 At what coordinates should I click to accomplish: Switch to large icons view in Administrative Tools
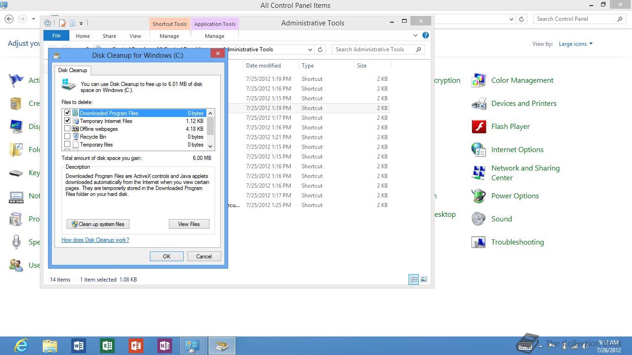click(x=424, y=279)
